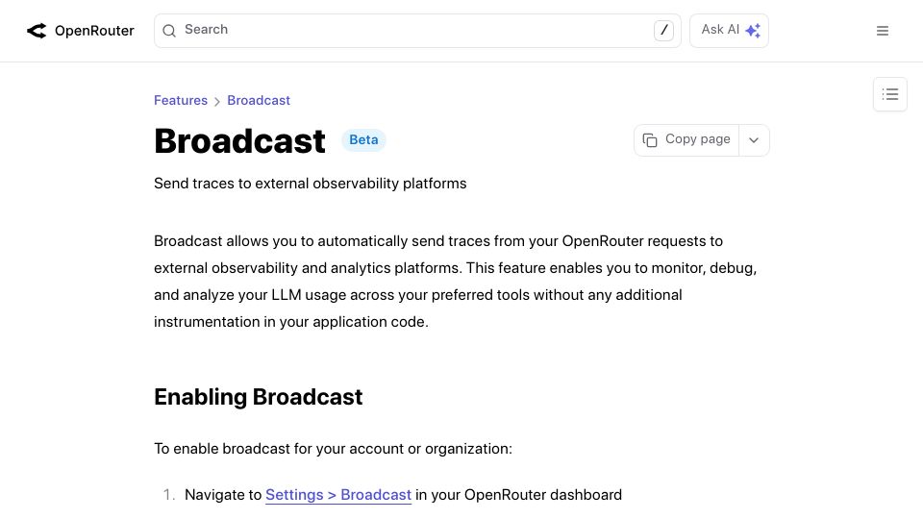Open the Ask AI assistant
The image size is (923, 519).
click(729, 31)
